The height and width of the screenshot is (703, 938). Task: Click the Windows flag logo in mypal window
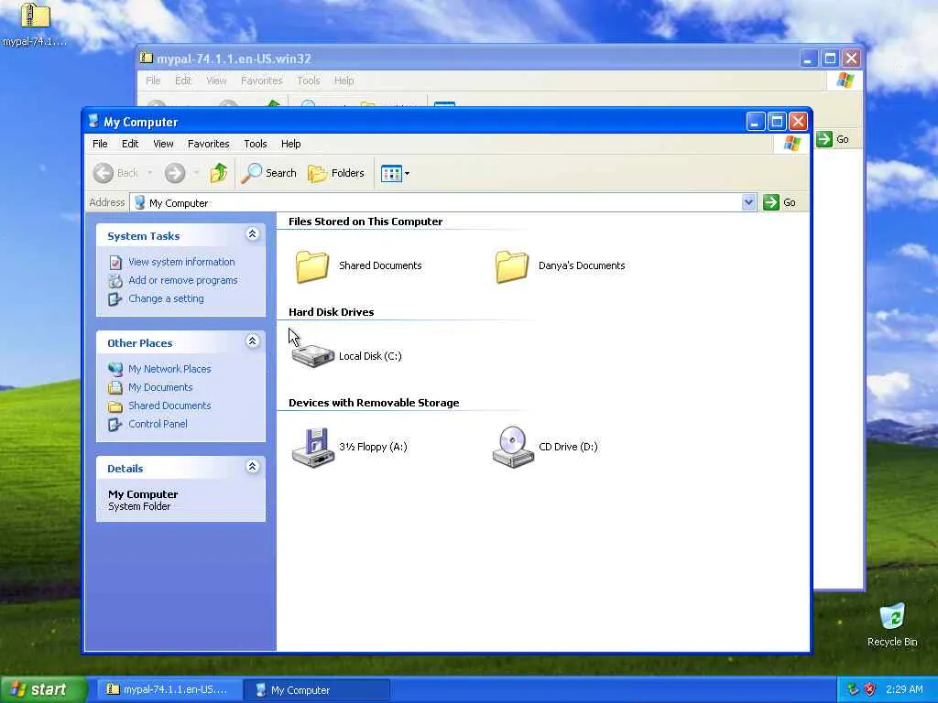(845, 81)
